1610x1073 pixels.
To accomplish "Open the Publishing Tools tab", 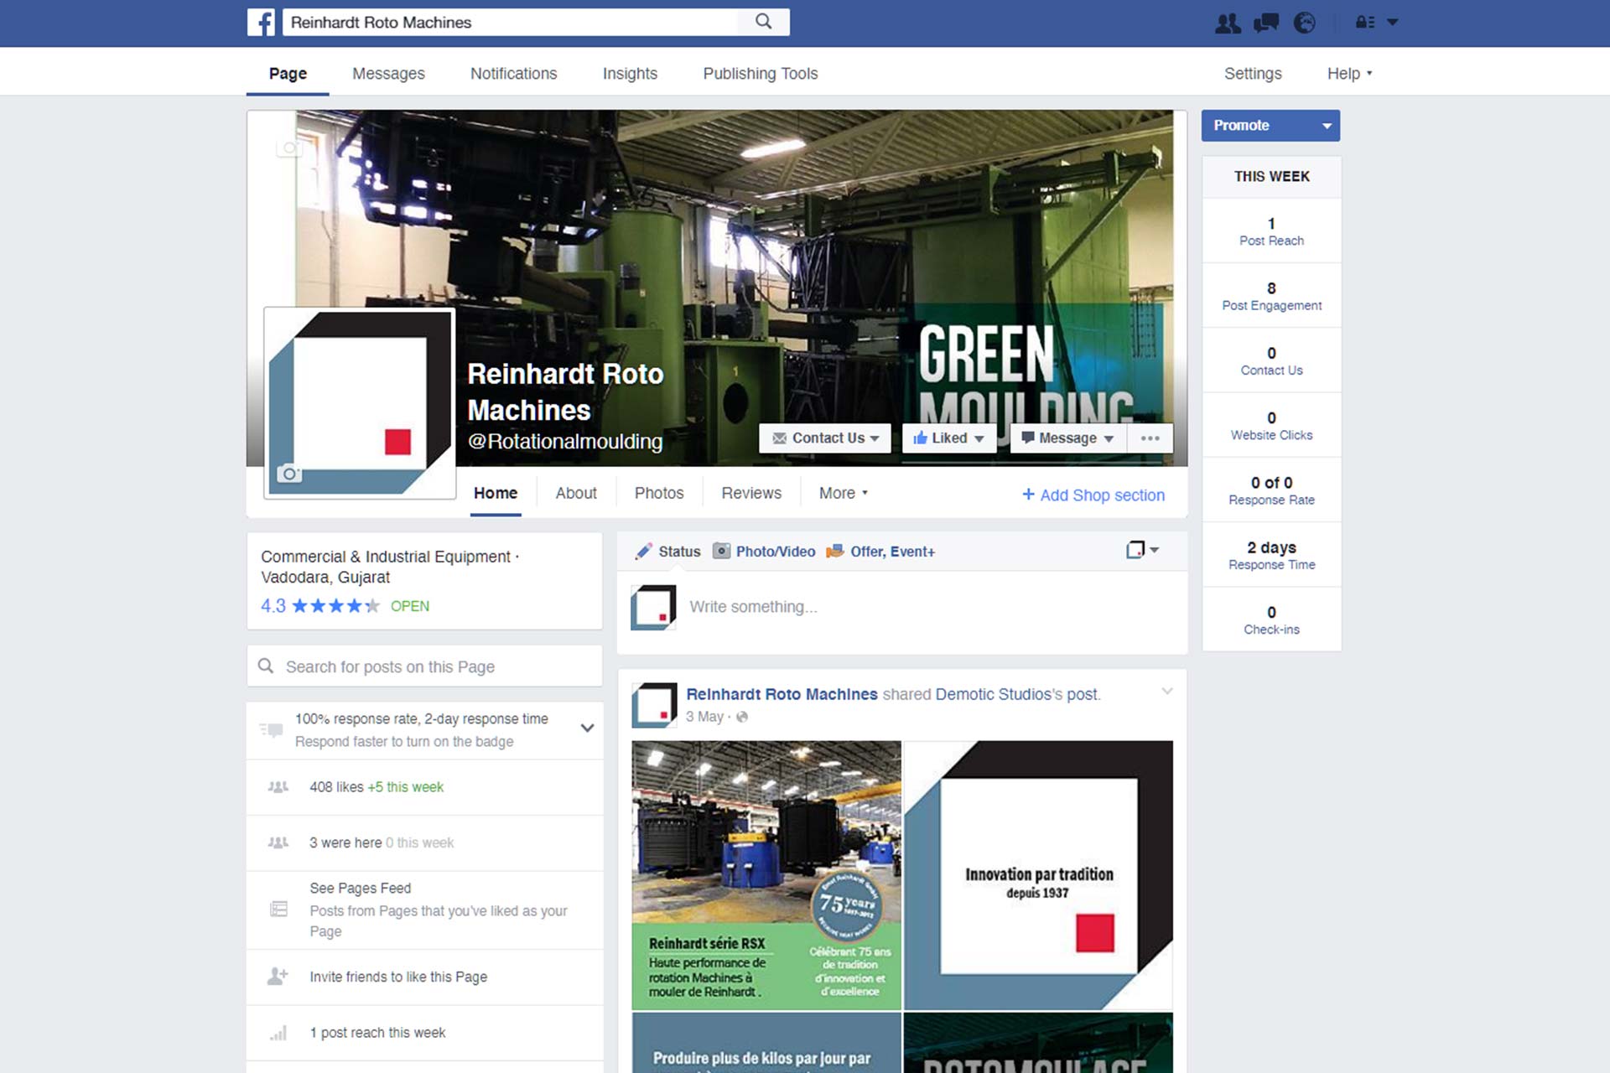I will 760,74.
